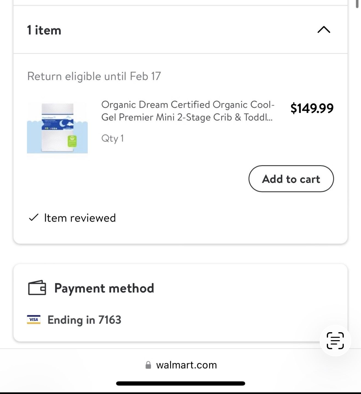
Task: Click the Item reviewed checkmark icon
Action: [33, 218]
